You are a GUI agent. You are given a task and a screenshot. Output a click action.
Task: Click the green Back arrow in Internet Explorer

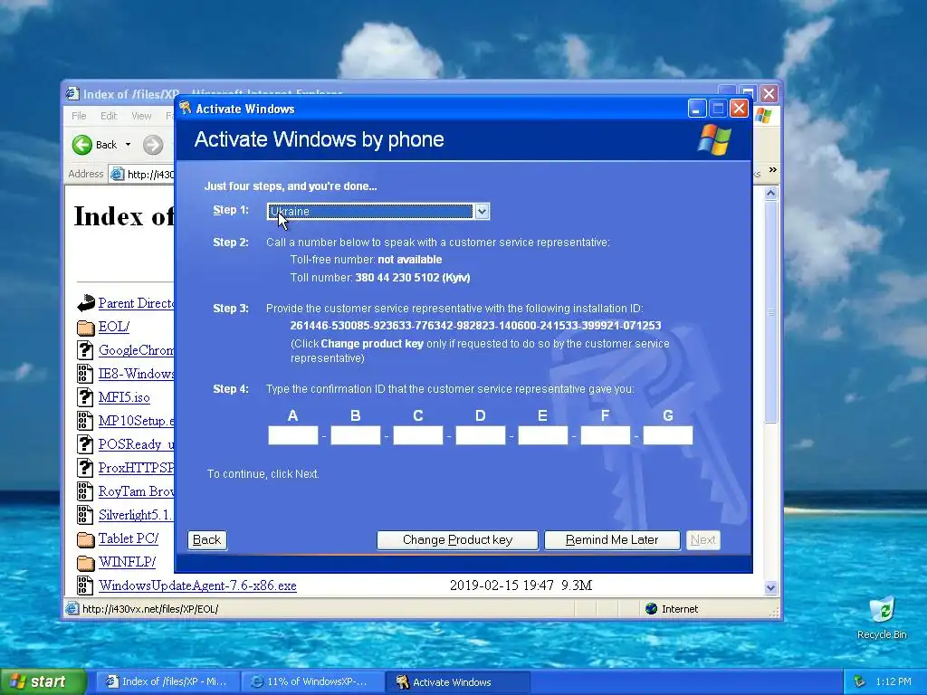click(x=81, y=145)
